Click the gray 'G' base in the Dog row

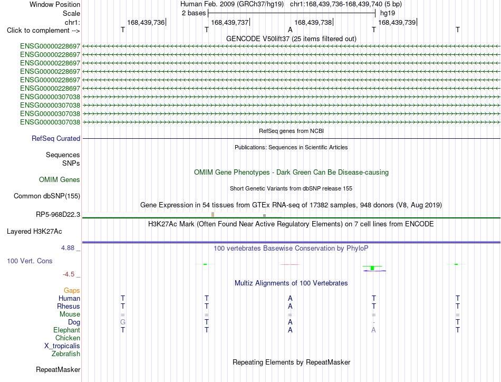(123, 322)
